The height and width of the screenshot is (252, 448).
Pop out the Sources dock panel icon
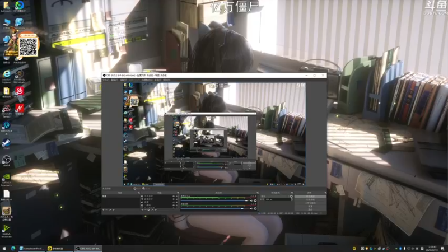178,193
